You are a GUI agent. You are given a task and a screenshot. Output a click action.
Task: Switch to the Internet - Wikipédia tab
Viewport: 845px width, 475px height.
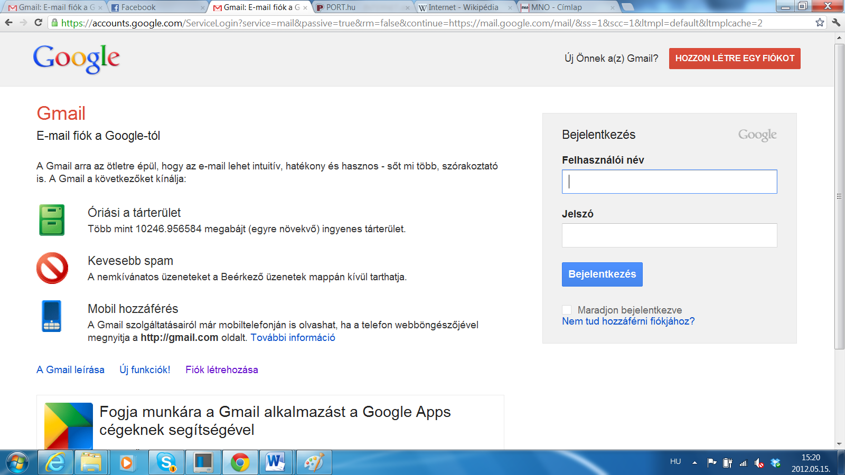(x=465, y=7)
